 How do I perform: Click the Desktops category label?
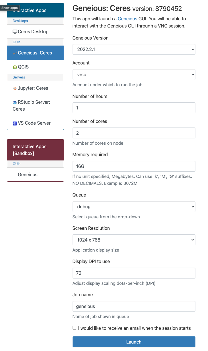point(20,21)
